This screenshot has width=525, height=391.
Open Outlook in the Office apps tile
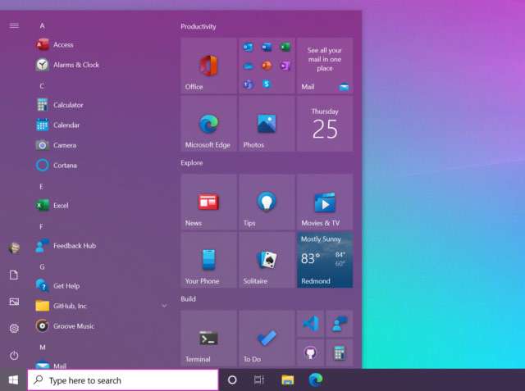click(x=248, y=48)
